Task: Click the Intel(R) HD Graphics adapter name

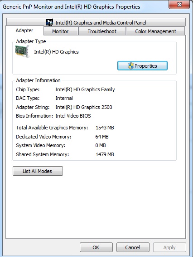Action: (56, 52)
